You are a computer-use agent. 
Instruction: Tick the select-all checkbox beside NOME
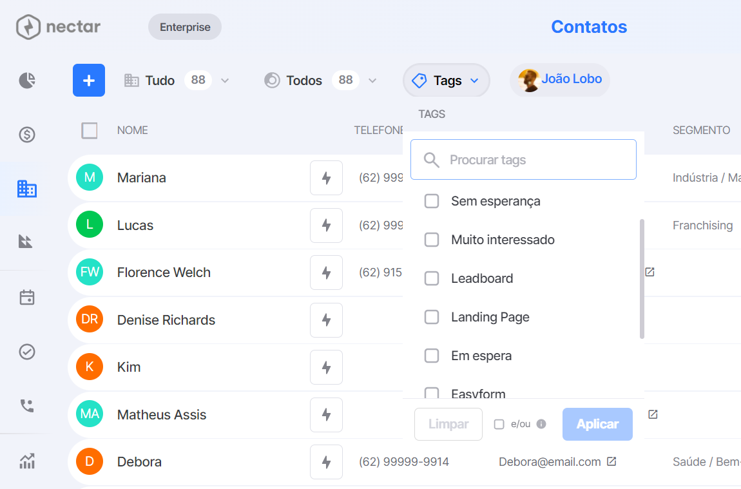pyautogui.click(x=90, y=130)
